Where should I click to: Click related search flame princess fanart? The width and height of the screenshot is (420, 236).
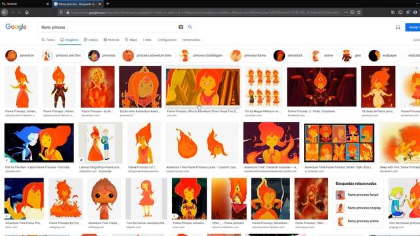(358, 195)
